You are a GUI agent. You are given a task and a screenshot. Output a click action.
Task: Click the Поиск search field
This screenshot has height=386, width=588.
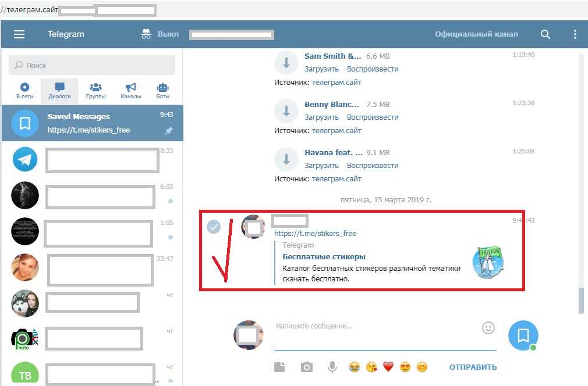[92, 65]
